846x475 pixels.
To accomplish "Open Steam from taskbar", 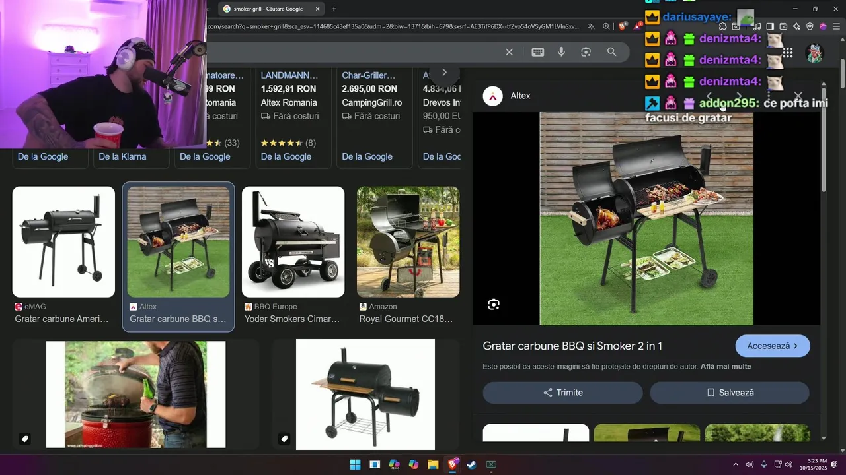I will (x=472, y=464).
